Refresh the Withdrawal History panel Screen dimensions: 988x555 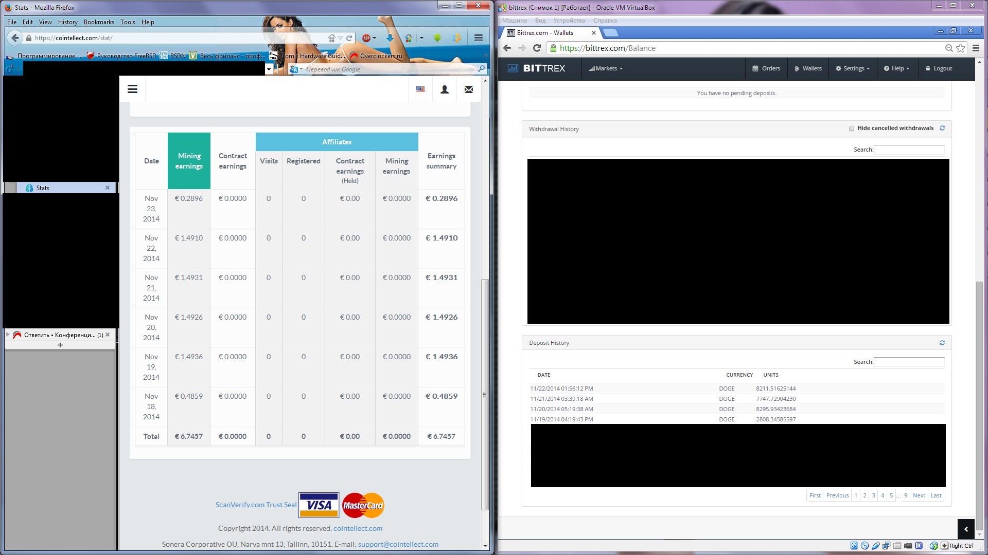(x=942, y=128)
